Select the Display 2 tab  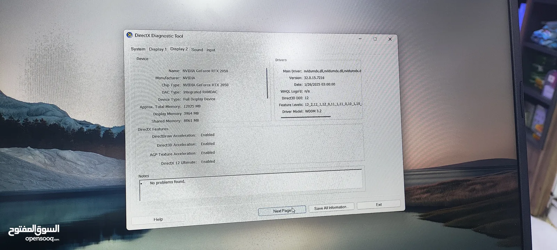pyautogui.click(x=179, y=49)
